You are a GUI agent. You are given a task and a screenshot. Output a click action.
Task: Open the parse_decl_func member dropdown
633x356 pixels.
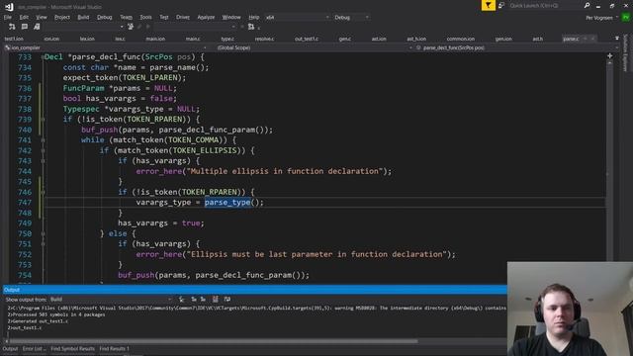click(x=516, y=47)
